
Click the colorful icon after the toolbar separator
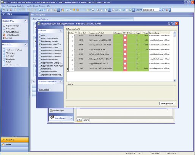tap(63, 10)
